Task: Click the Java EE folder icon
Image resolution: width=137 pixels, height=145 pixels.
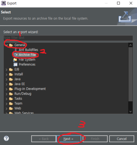Action: pyautogui.click(x=11, y=84)
